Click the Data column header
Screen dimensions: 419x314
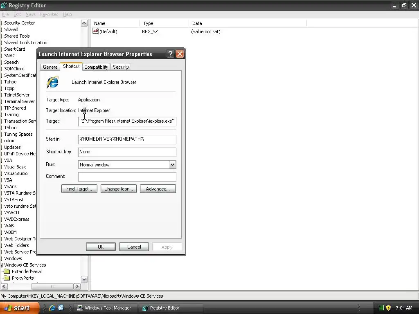(248, 23)
